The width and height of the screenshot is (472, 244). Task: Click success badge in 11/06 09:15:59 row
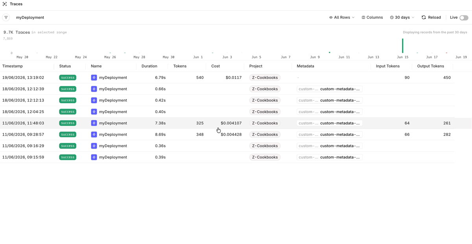(x=68, y=158)
